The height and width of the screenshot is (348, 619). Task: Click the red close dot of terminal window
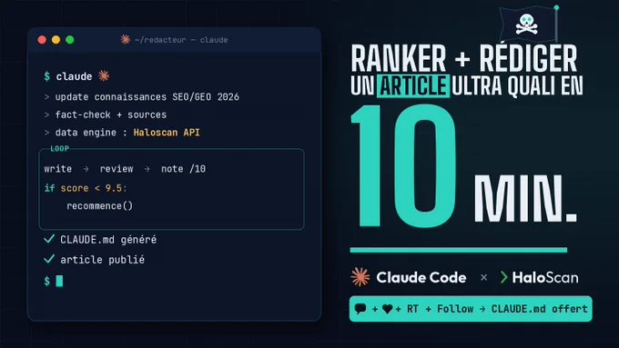(42, 40)
